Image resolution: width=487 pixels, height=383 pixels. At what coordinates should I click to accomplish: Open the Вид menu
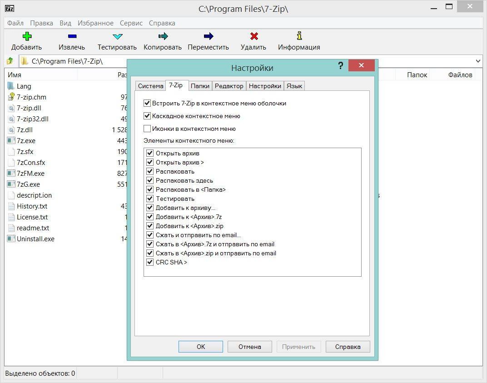click(x=65, y=23)
